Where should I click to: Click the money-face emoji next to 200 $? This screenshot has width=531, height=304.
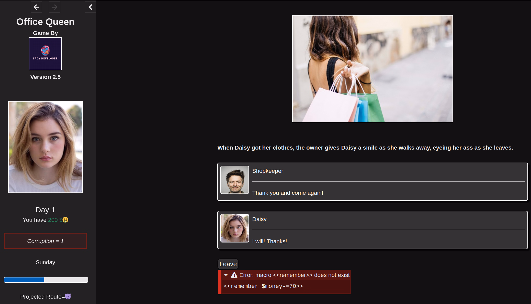click(x=65, y=220)
